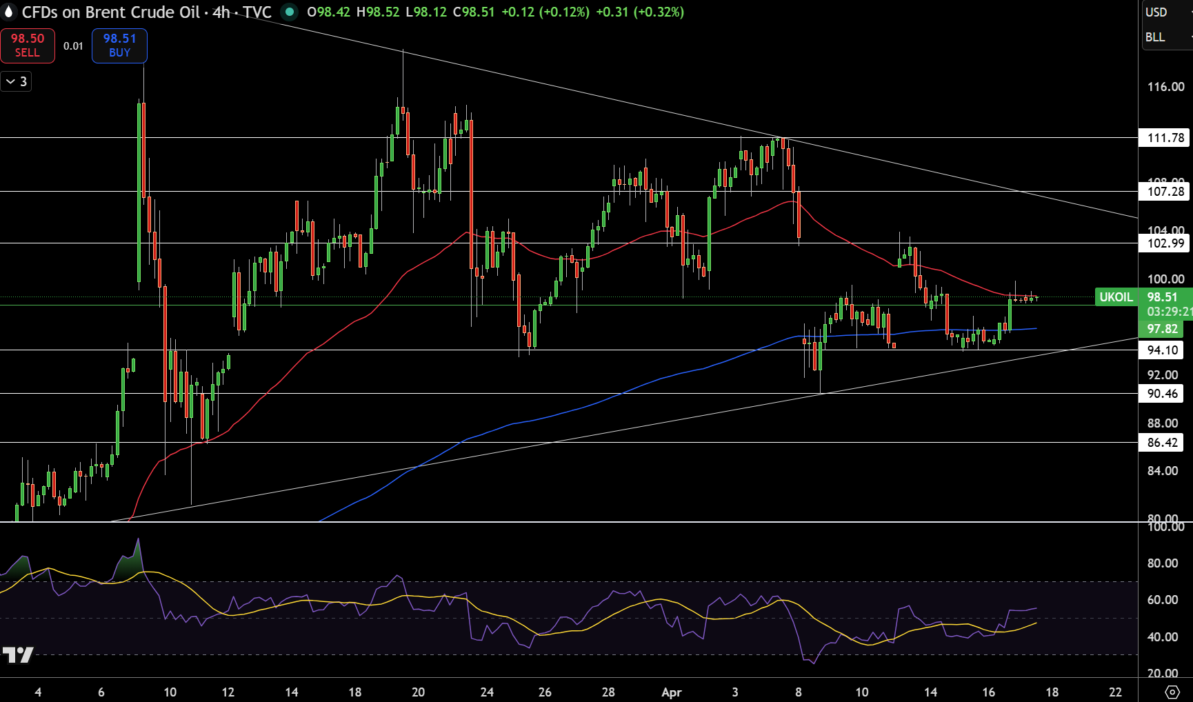
Task: Click the 80.00 RSI scale value
Action: click(1163, 563)
